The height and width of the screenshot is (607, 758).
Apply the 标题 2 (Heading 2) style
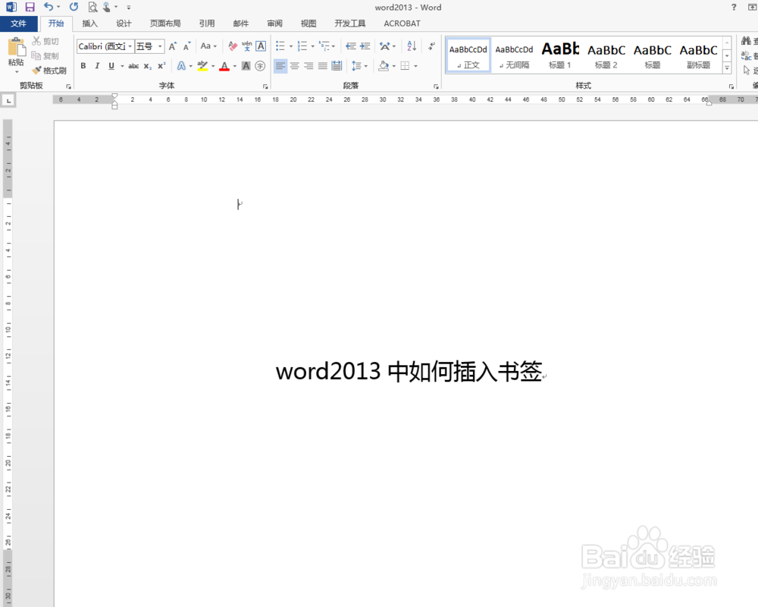coord(606,55)
